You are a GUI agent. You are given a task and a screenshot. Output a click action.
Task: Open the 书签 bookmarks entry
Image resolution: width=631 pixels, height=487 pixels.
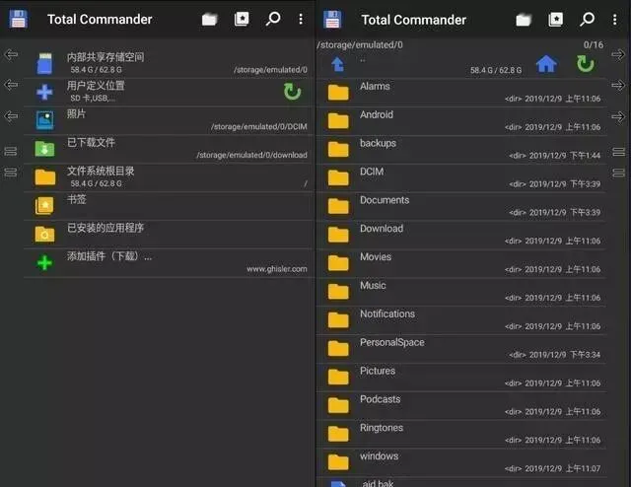(169, 206)
